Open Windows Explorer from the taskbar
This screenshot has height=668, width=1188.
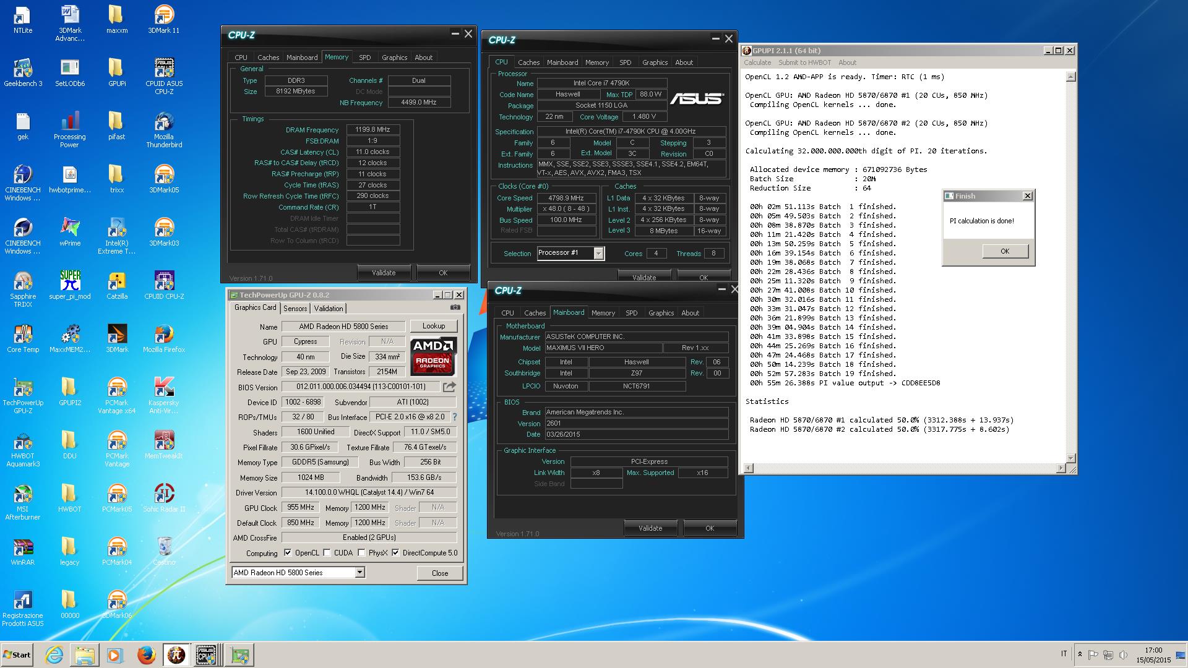tap(85, 655)
